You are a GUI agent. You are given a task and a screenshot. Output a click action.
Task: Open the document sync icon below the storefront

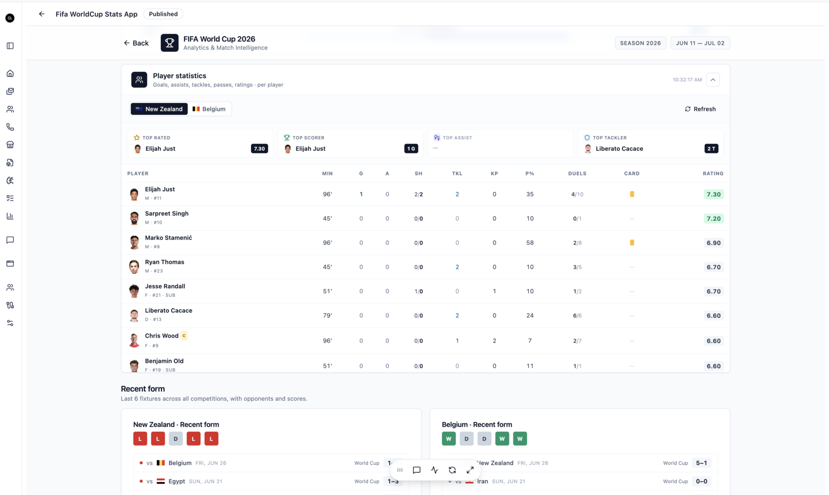pos(10,162)
